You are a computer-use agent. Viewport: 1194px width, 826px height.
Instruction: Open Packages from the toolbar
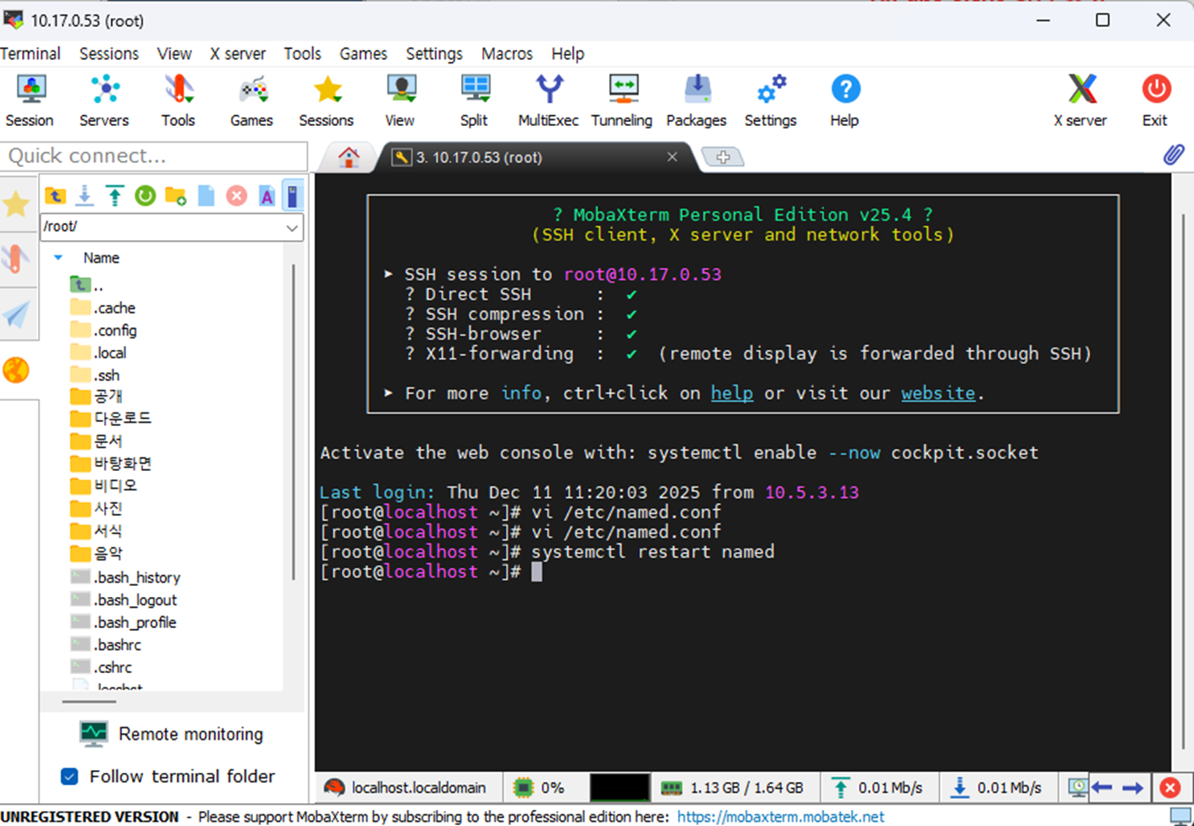(x=696, y=101)
